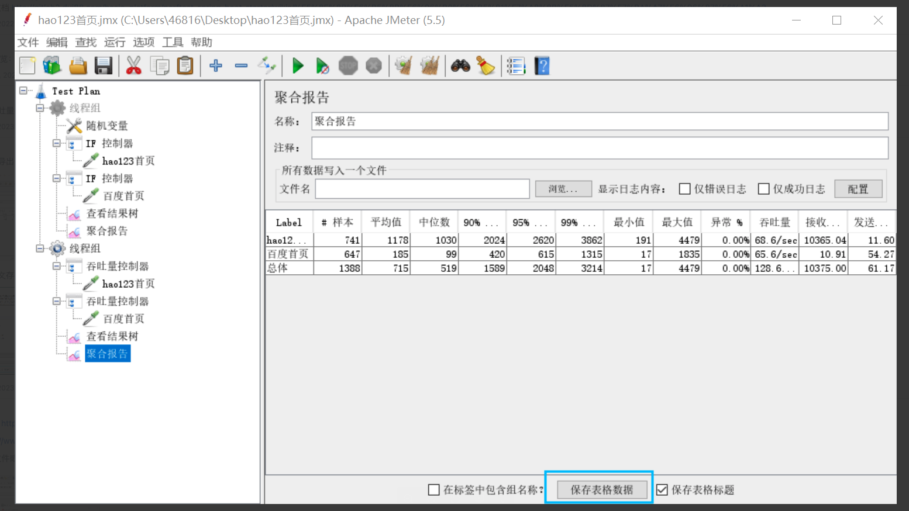The image size is (909, 511).
Task: Click the 4479 最大值 cell in hao12 row
Action: pyautogui.click(x=678, y=240)
